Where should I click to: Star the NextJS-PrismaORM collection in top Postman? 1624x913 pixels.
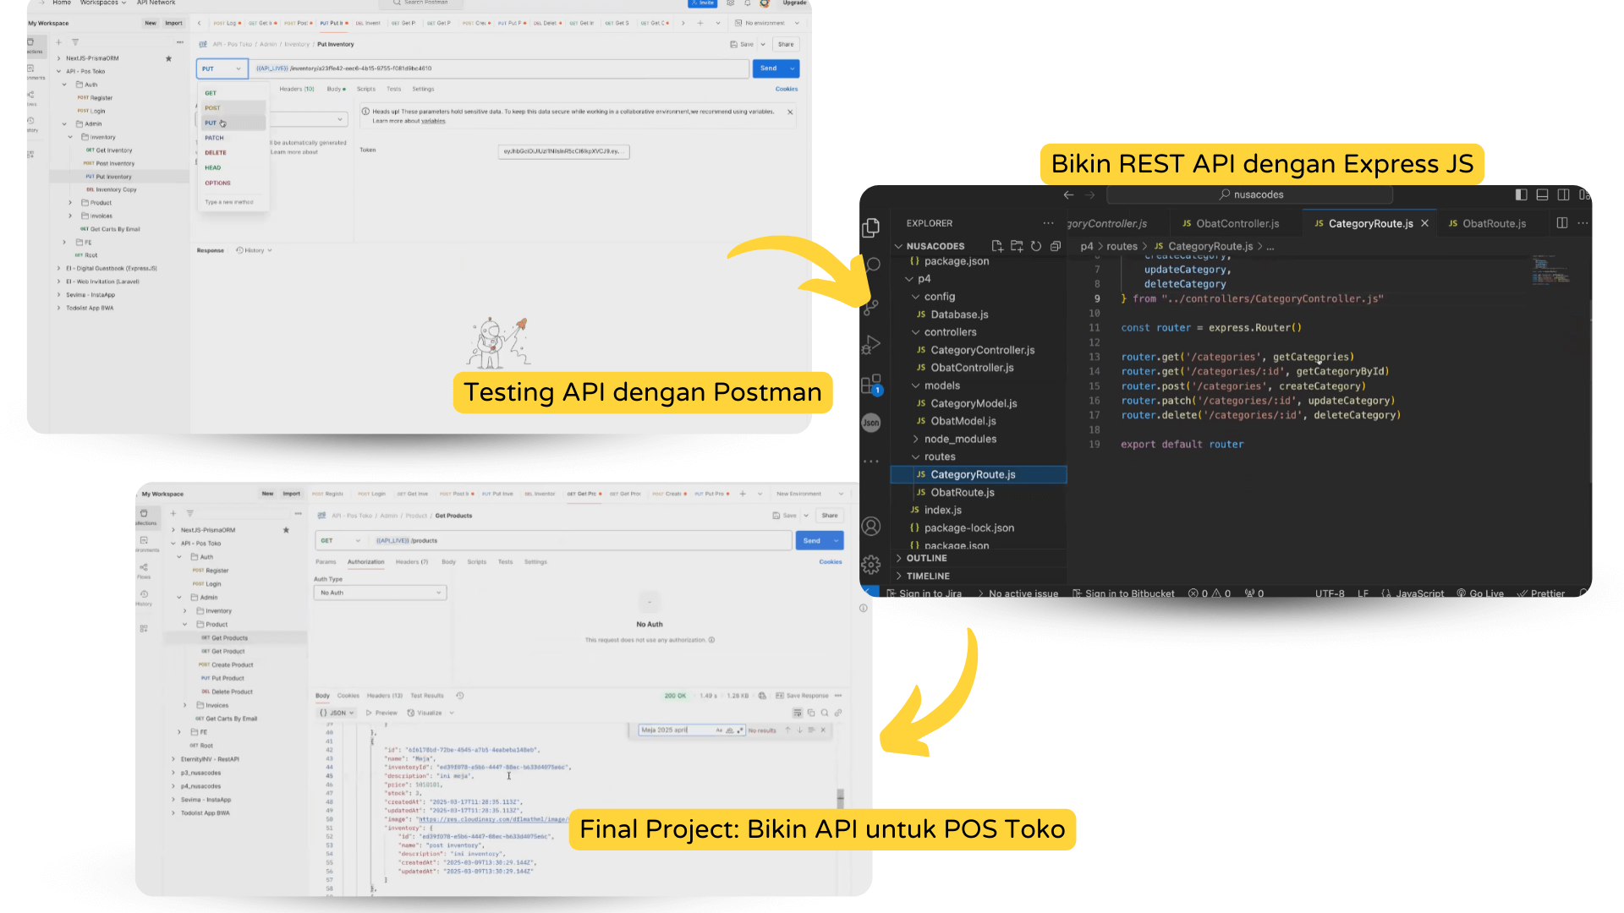tap(168, 58)
